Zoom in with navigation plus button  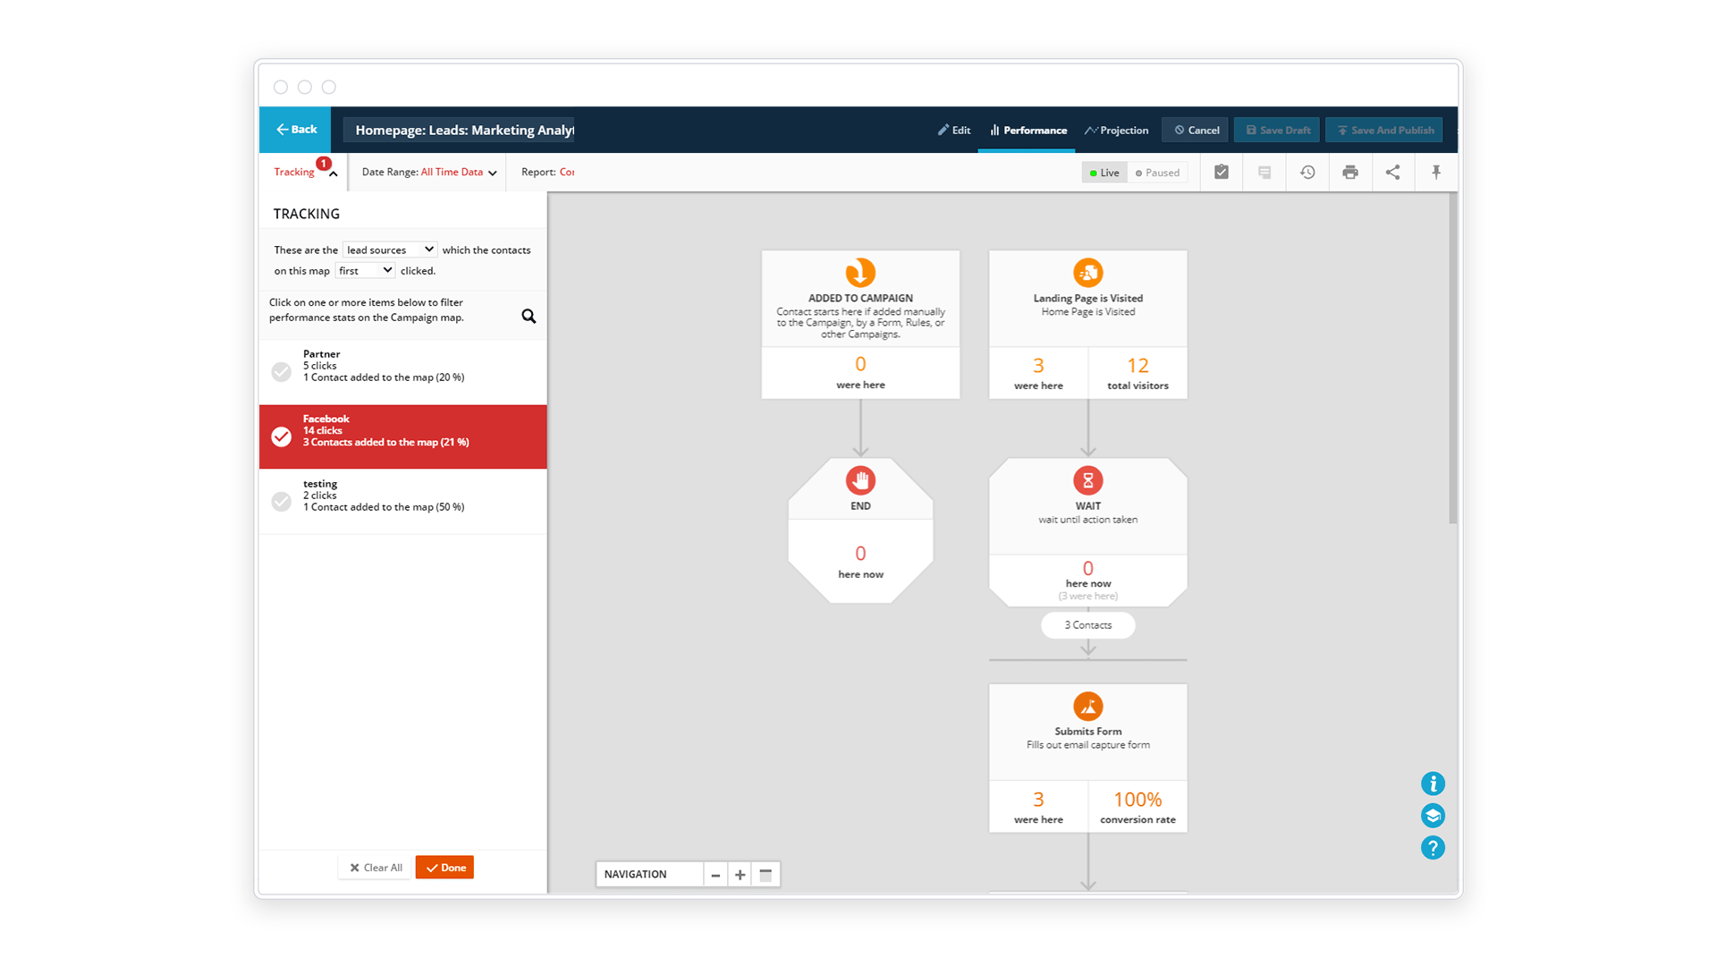[740, 875]
